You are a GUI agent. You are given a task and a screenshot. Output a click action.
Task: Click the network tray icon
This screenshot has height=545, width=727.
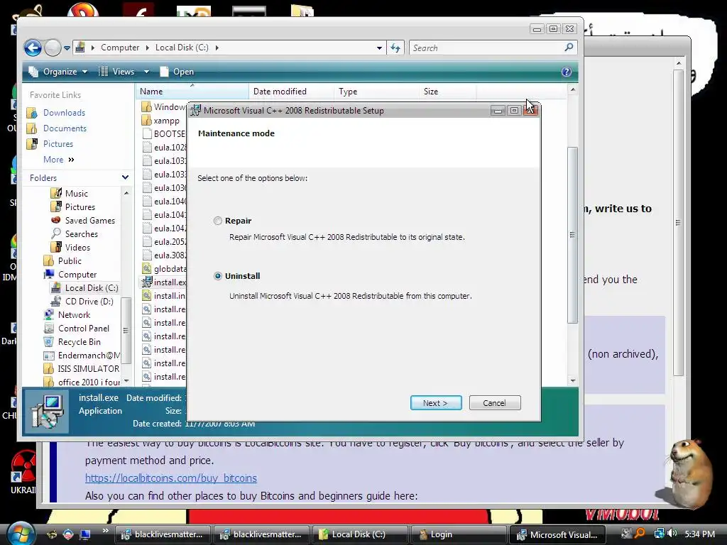coord(658,534)
